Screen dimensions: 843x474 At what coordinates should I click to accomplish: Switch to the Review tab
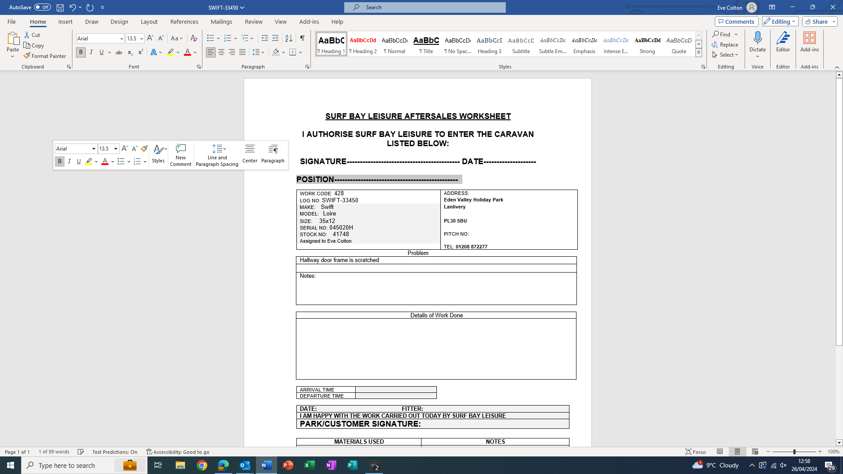click(x=253, y=22)
